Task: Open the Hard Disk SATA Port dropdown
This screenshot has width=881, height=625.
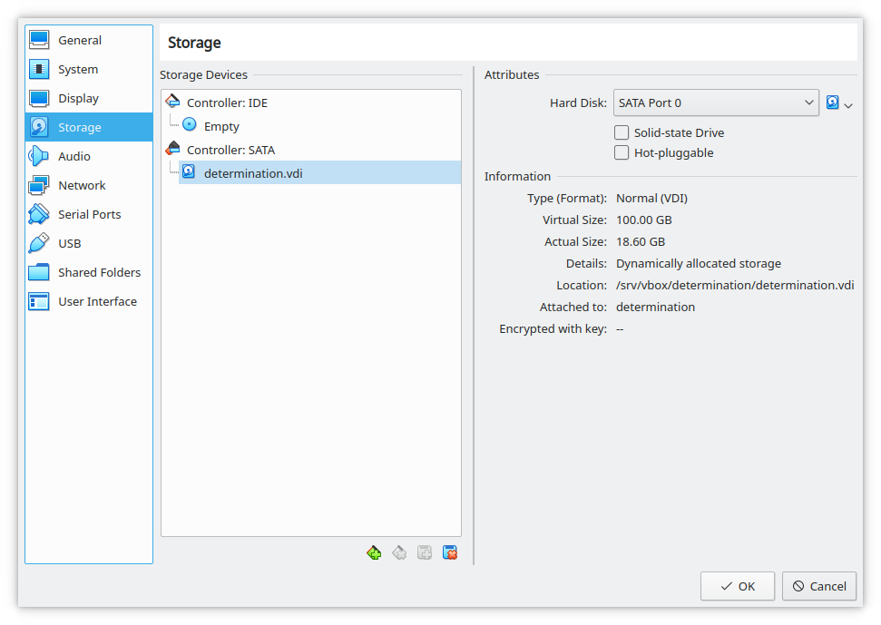Action: (716, 103)
